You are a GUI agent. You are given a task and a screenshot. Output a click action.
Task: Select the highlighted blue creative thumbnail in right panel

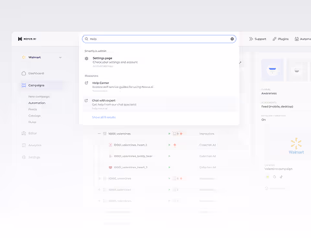tap(272, 70)
